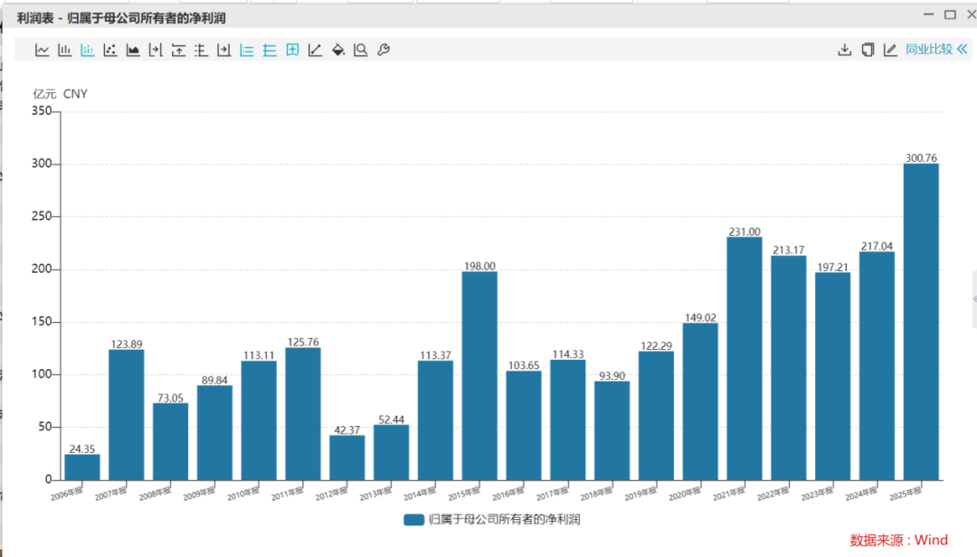Click the legend entry 归属于母公司所有者的净利润

coord(492,520)
